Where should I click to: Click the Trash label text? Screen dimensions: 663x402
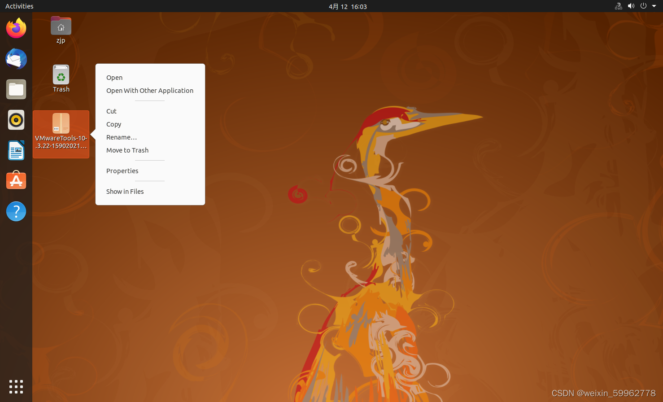coord(61,89)
